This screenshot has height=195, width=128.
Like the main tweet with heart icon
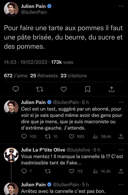[x=64, y=89]
